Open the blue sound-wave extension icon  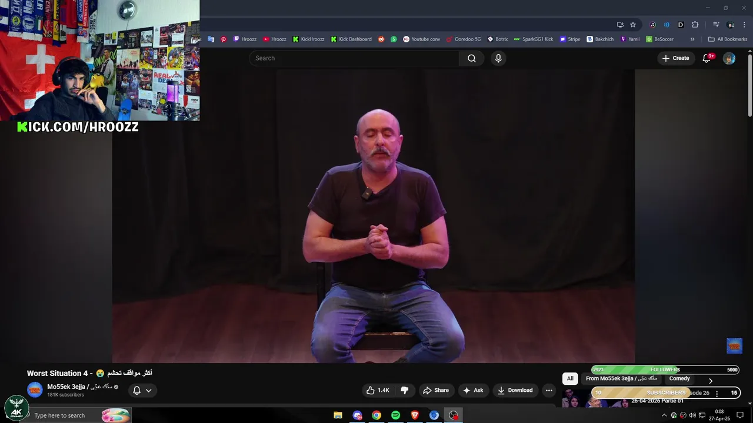coord(667,25)
